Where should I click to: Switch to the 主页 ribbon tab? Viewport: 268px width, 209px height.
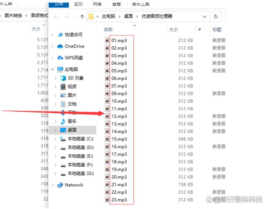pyautogui.click(x=78, y=4)
